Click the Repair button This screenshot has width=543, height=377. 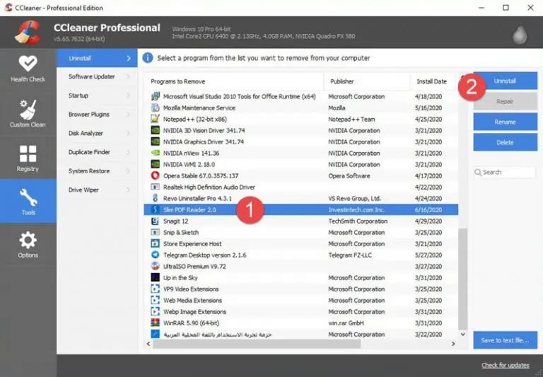click(x=506, y=102)
